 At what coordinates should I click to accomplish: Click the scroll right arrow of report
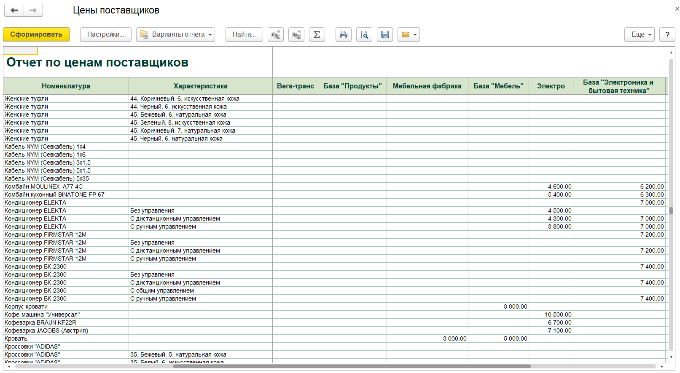pos(662,367)
